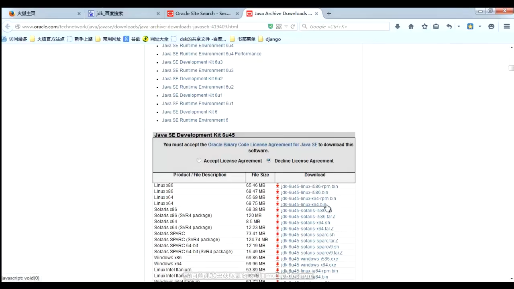514x289 pixels.
Task: Download jdk-6u45-linux-i586.bin
Action: [x=304, y=192]
